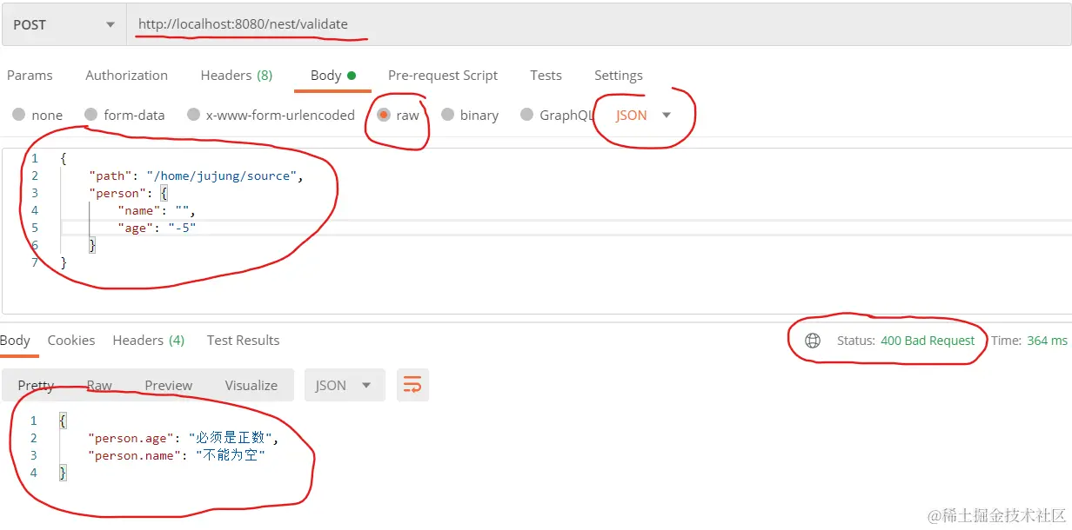Select the none body type
This screenshot has width=1072, height=530.
coord(37,115)
